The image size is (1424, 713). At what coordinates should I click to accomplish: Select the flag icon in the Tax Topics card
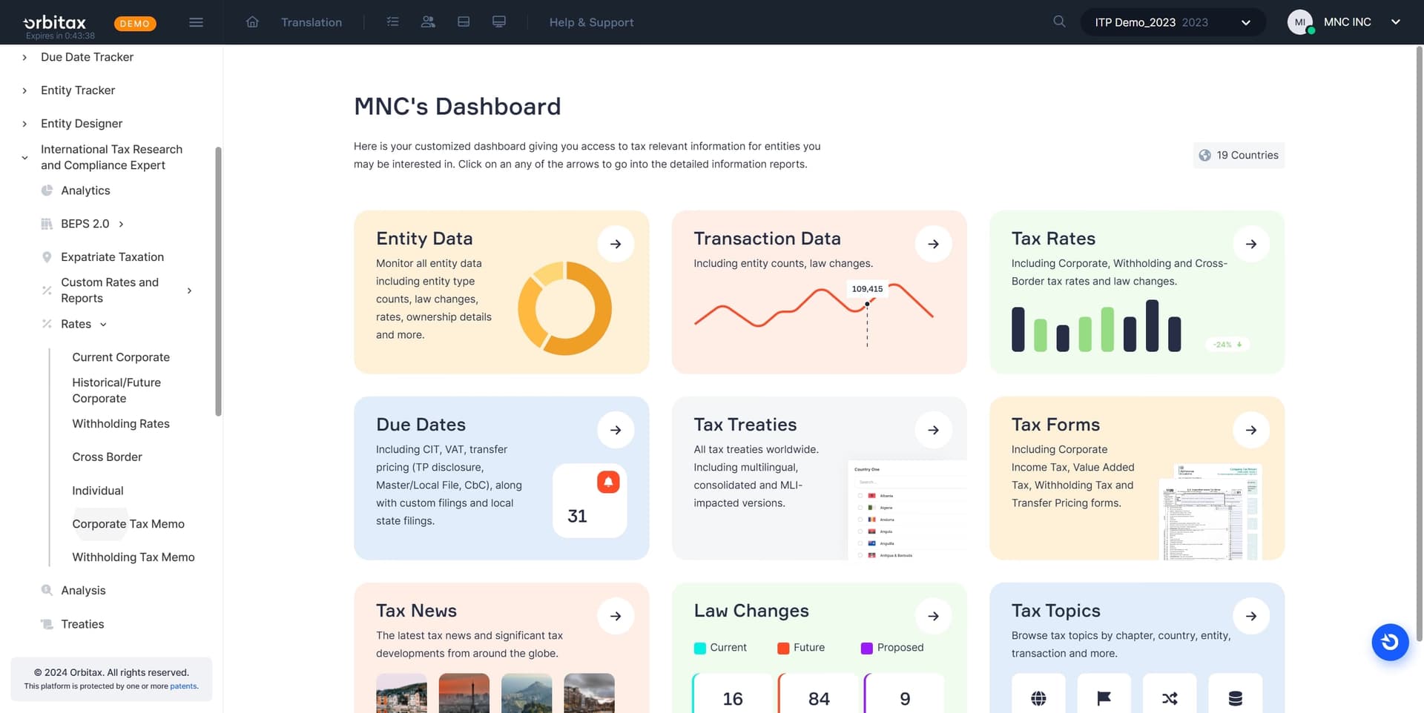point(1104,697)
